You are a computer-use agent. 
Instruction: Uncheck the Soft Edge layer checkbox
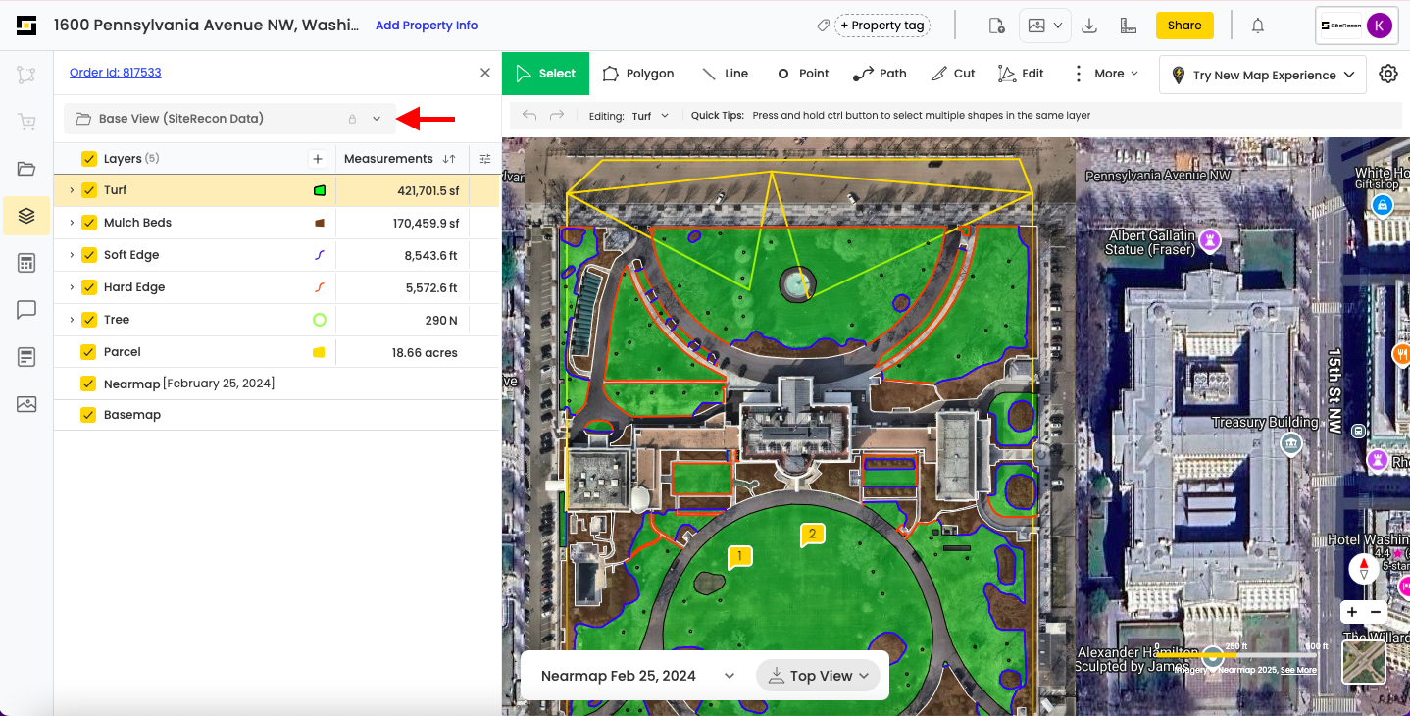click(89, 255)
